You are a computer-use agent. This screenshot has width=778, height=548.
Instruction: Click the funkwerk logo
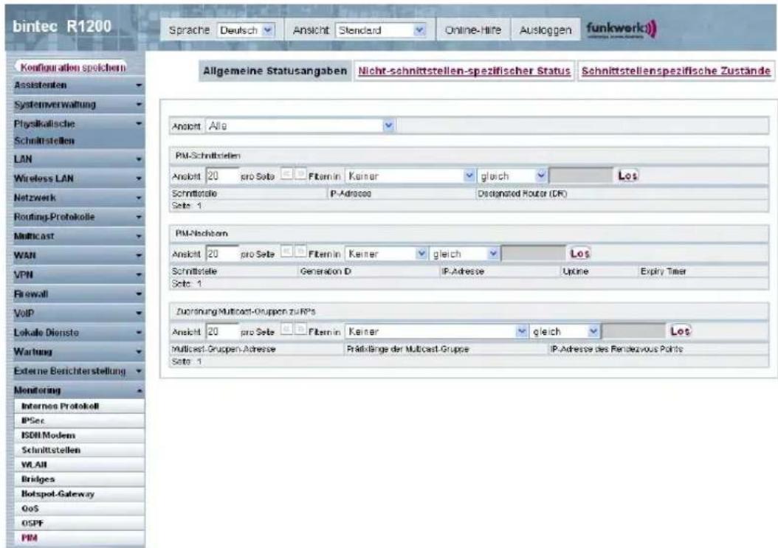pyautogui.click(x=622, y=30)
